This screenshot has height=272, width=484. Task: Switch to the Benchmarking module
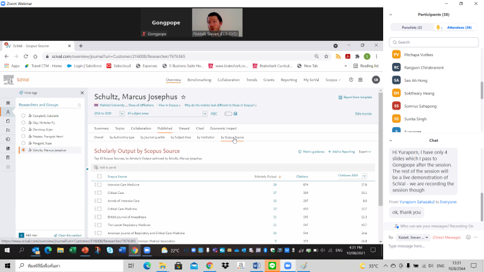click(x=199, y=80)
